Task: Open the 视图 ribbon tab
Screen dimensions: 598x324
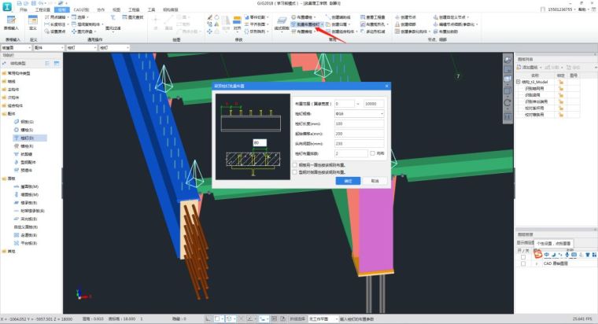Action: click(116, 9)
